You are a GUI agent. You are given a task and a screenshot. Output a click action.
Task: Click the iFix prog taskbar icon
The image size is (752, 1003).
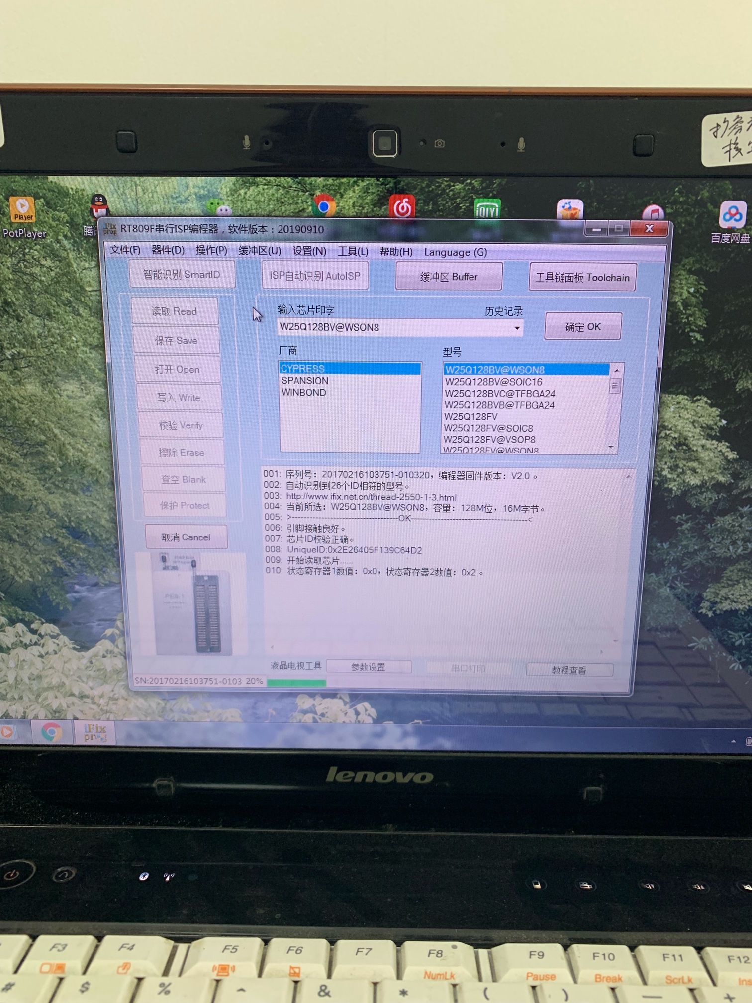click(x=94, y=733)
